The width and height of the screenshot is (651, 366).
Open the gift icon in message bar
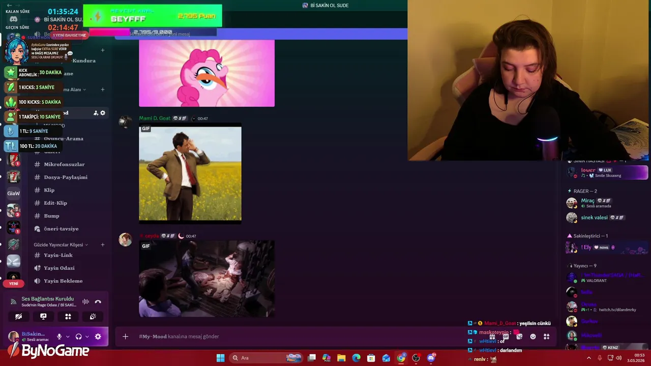pyautogui.click(x=492, y=337)
